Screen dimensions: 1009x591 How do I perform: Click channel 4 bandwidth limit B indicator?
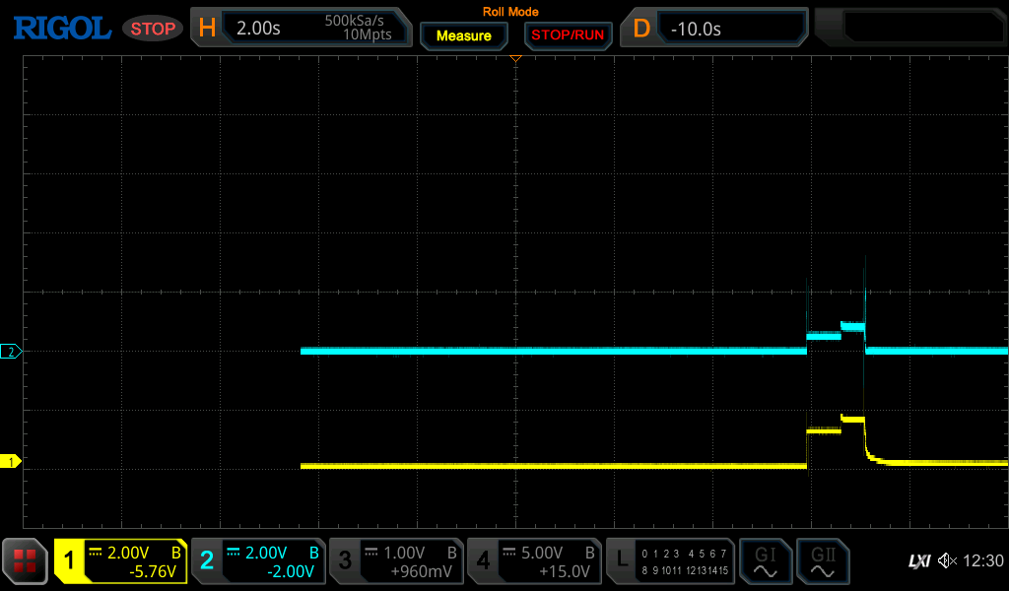[x=589, y=553]
